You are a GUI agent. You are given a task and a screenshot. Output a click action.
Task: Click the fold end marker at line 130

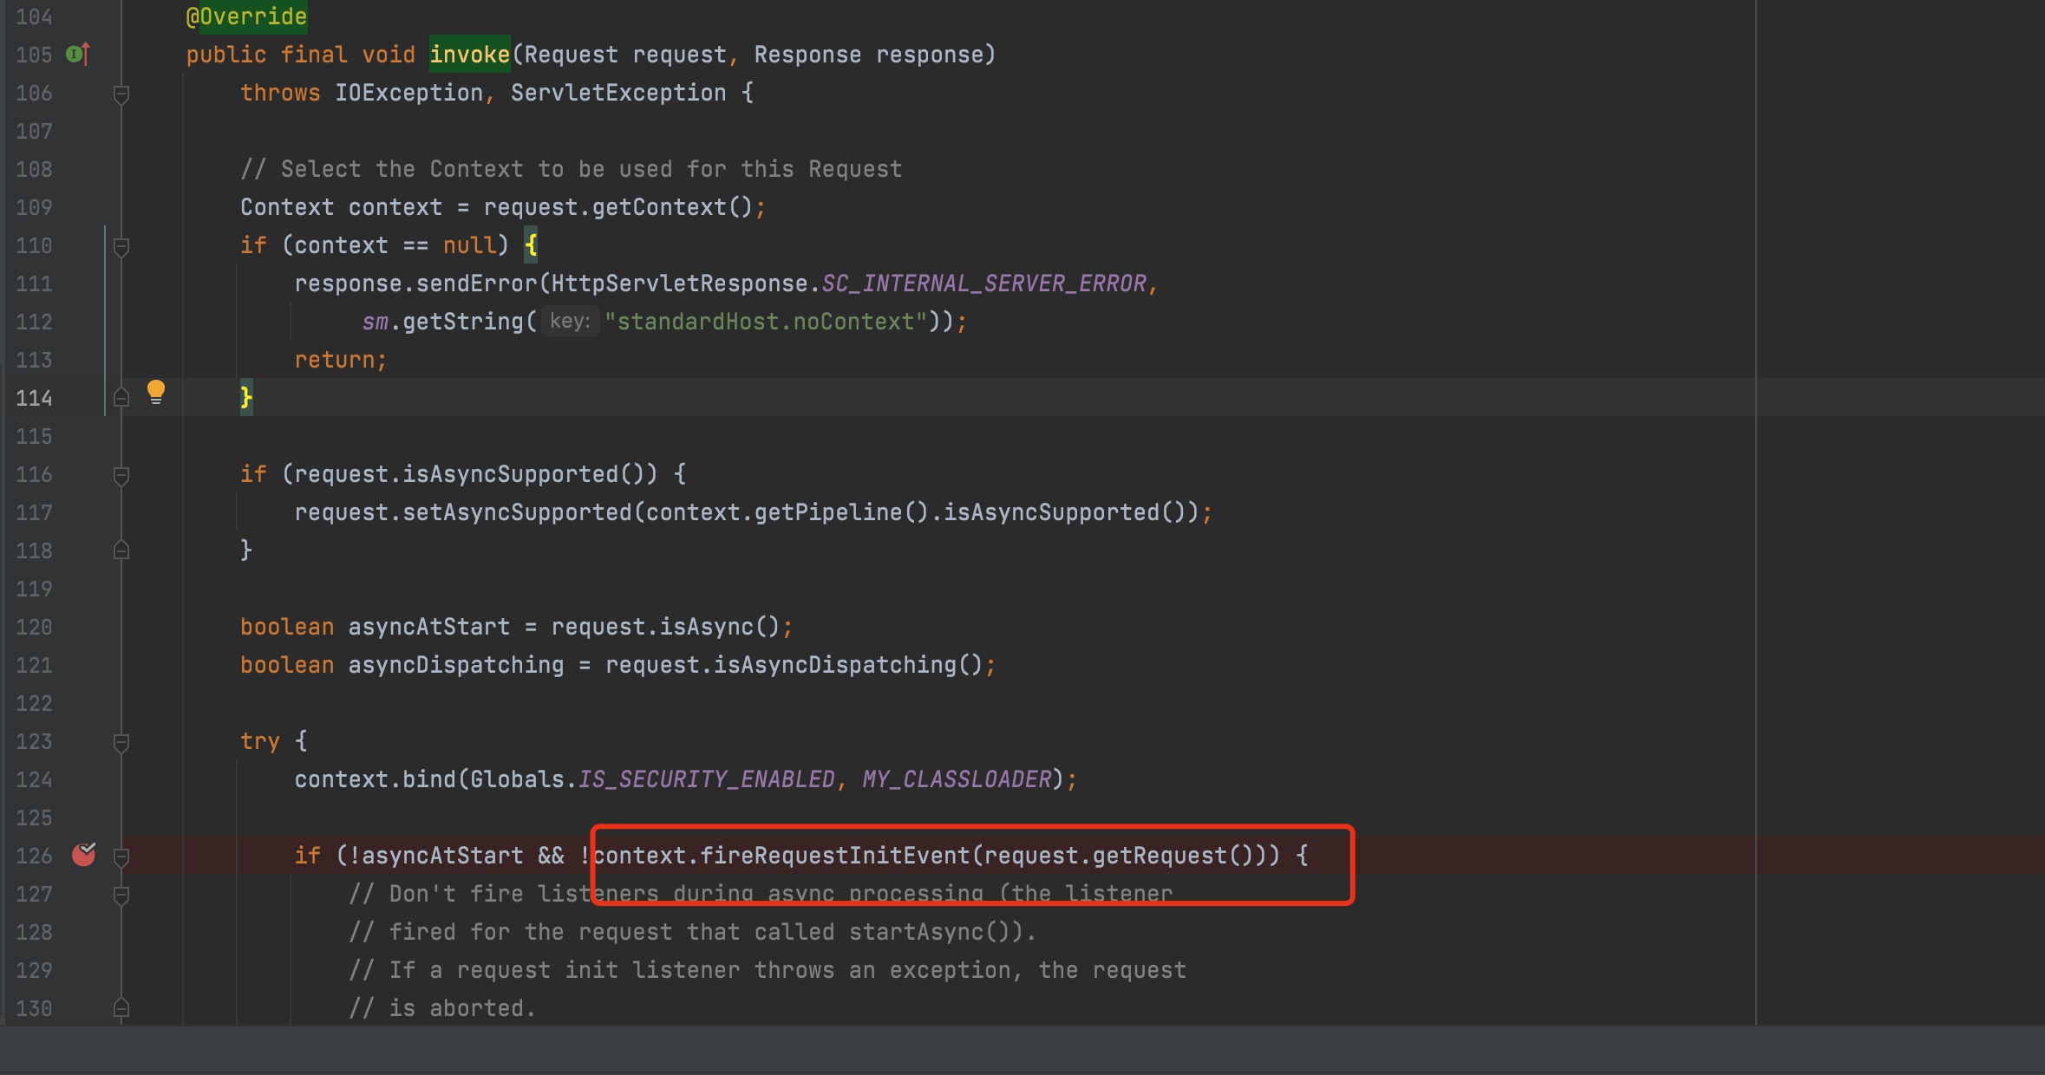pyautogui.click(x=121, y=1008)
